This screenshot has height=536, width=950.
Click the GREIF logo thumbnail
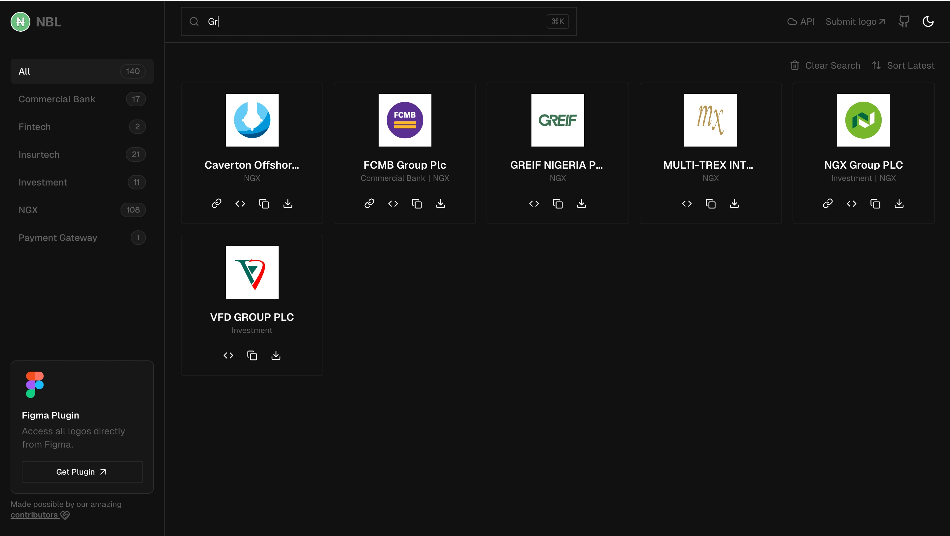pos(558,120)
